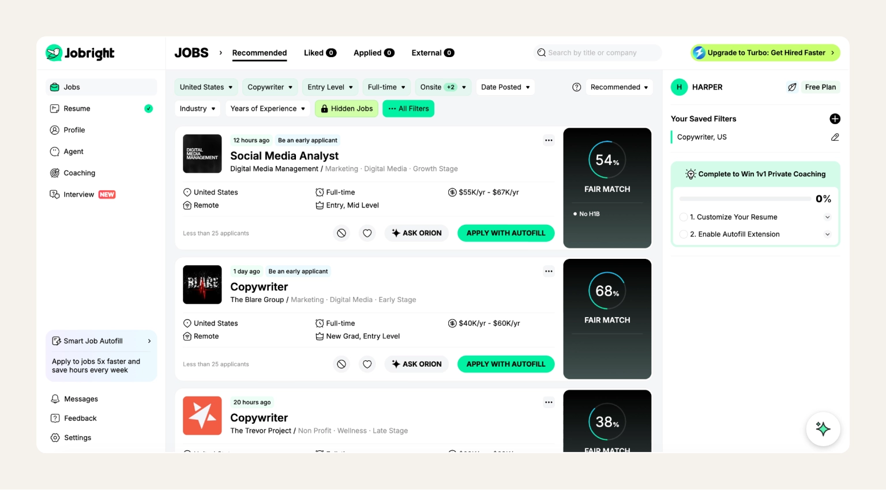This screenshot has width=886, height=490.
Task: Go to the Profile section
Action: pyautogui.click(x=101, y=130)
